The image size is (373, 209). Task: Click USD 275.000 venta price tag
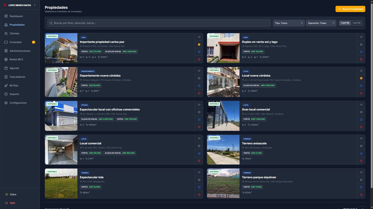(x=91, y=52)
